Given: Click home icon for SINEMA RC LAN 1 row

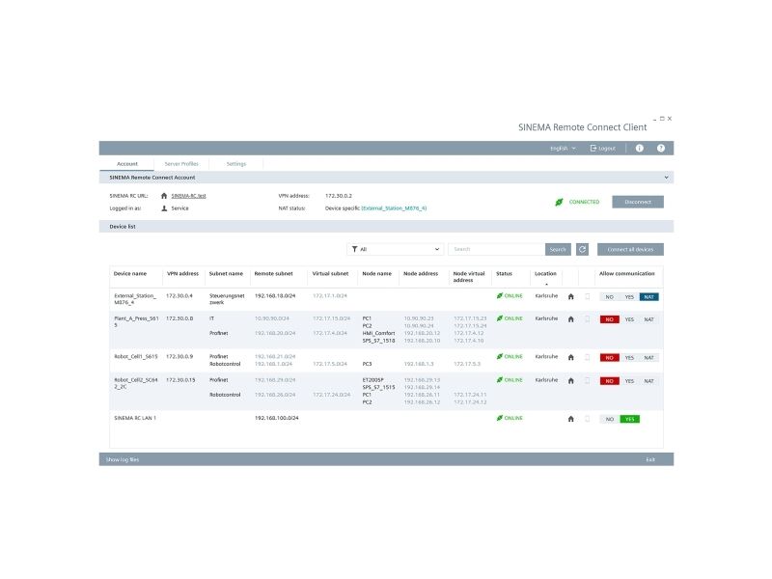Looking at the screenshot, I should [x=570, y=419].
